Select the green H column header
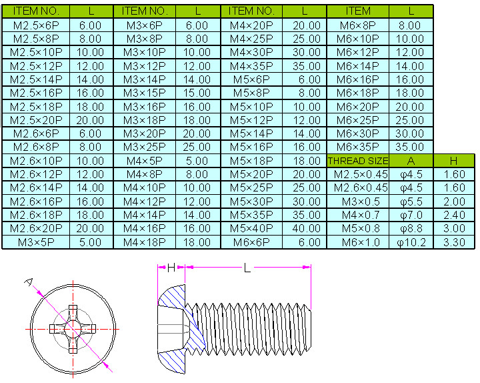This screenshot has width=480, height=383. (453, 161)
